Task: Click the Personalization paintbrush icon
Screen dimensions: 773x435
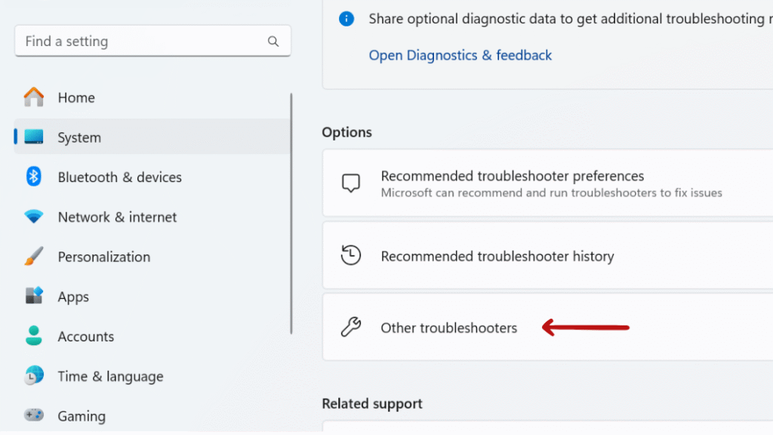Action: (33, 256)
